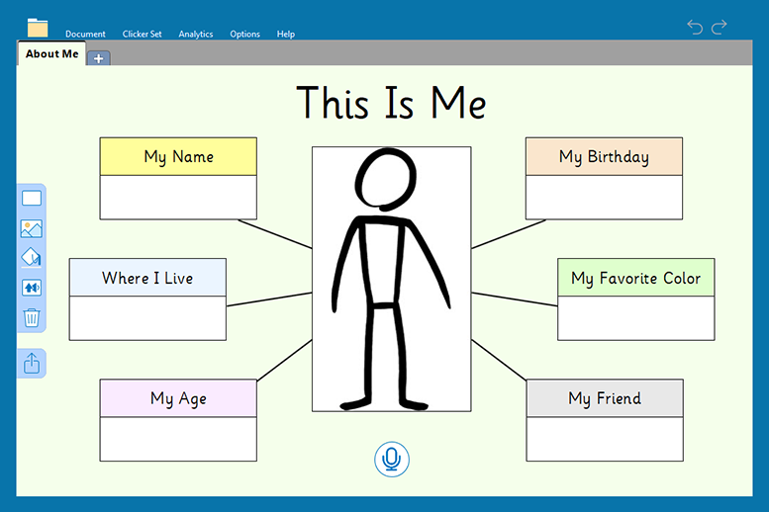The image size is (769, 512).
Task: Select the stick figure picture
Action: (x=391, y=279)
